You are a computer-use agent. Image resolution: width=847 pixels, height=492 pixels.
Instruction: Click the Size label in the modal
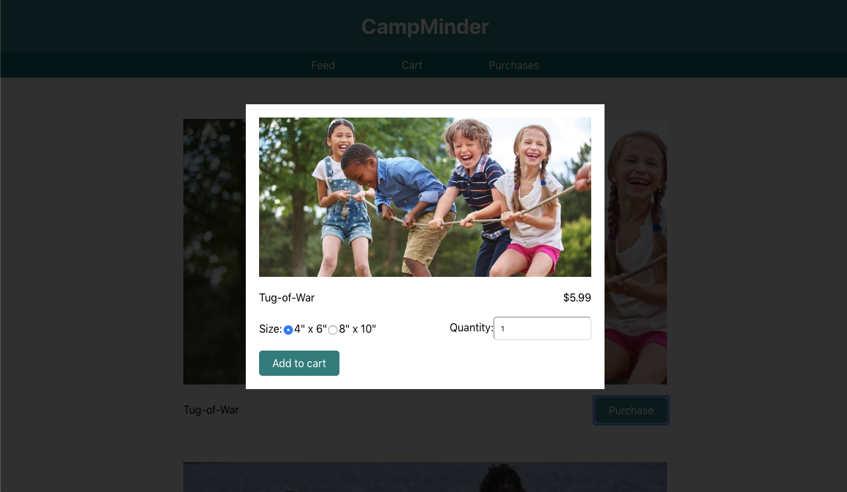[x=270, y=329]
